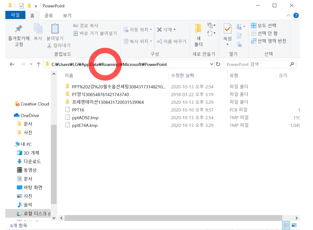
Task: Click 선택 안 함 select none
Action: point(264,33)
